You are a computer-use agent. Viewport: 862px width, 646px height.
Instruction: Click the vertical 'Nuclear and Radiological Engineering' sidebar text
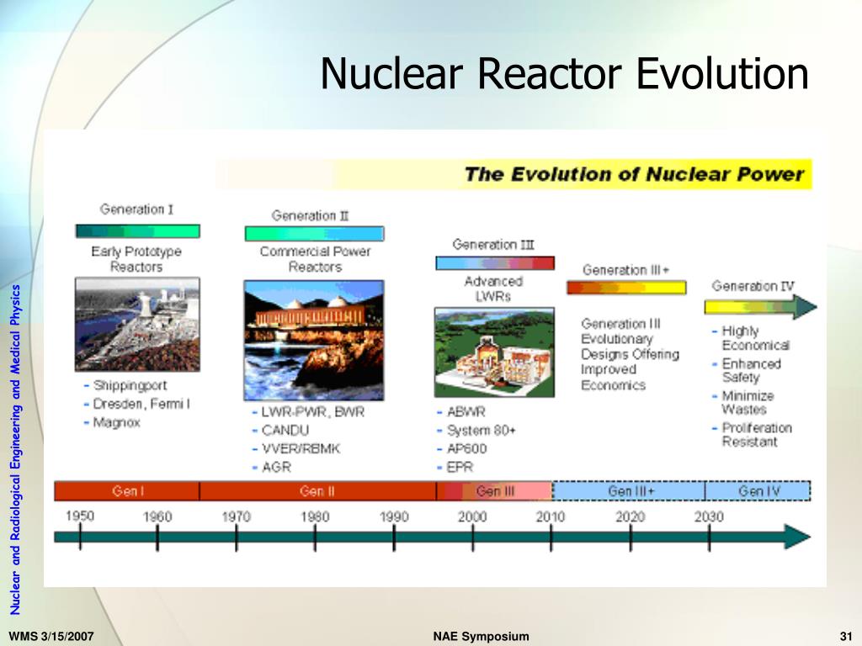click(15, 449)
